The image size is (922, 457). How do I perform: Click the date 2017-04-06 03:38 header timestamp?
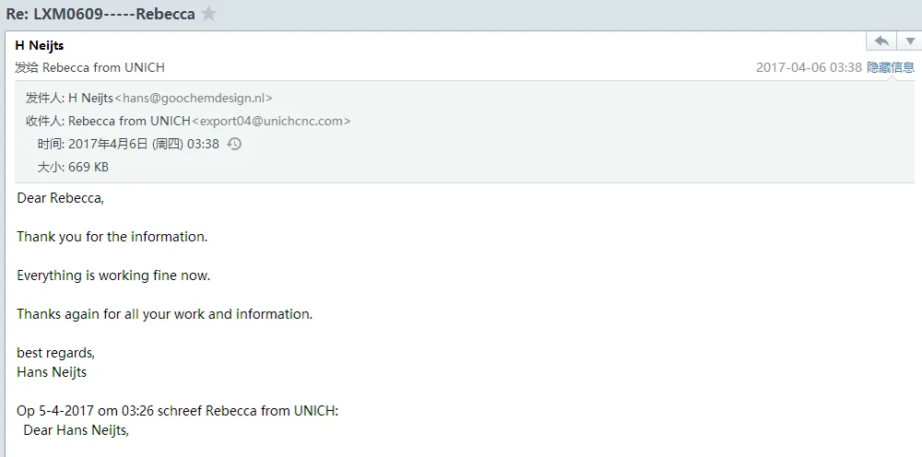pyautogui.click(x=809, y=67)
